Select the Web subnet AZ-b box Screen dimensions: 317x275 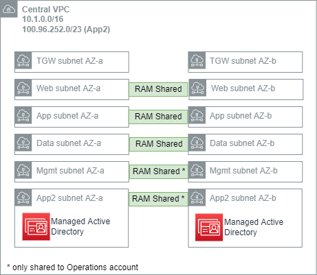point(246,89)
